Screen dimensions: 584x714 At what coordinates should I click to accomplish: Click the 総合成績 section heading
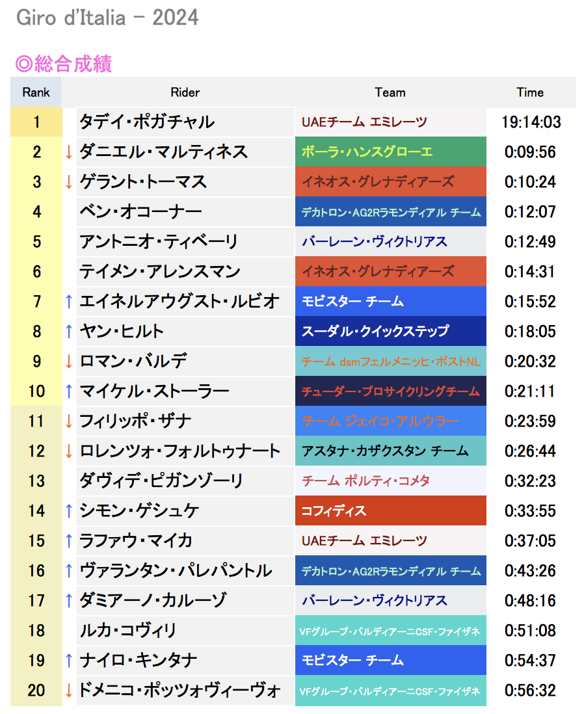coord(64,64)
